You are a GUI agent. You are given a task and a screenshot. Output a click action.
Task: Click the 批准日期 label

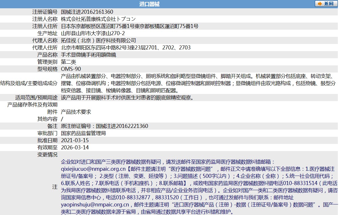click(x=47, y=140)
